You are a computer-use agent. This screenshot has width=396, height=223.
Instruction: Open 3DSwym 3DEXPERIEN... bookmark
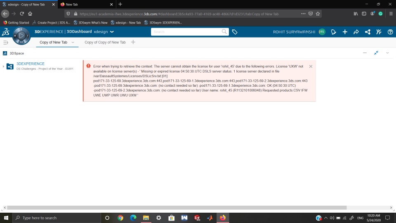[x=163, y=22]
